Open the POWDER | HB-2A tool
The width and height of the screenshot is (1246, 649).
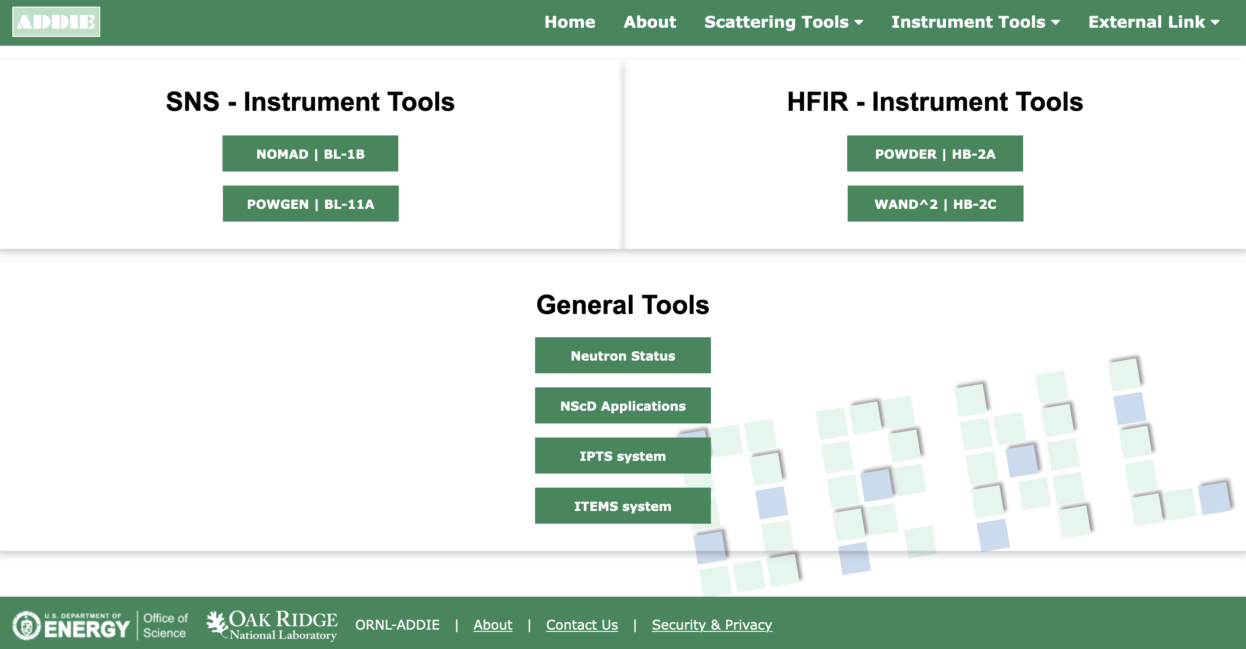[935, 154]
